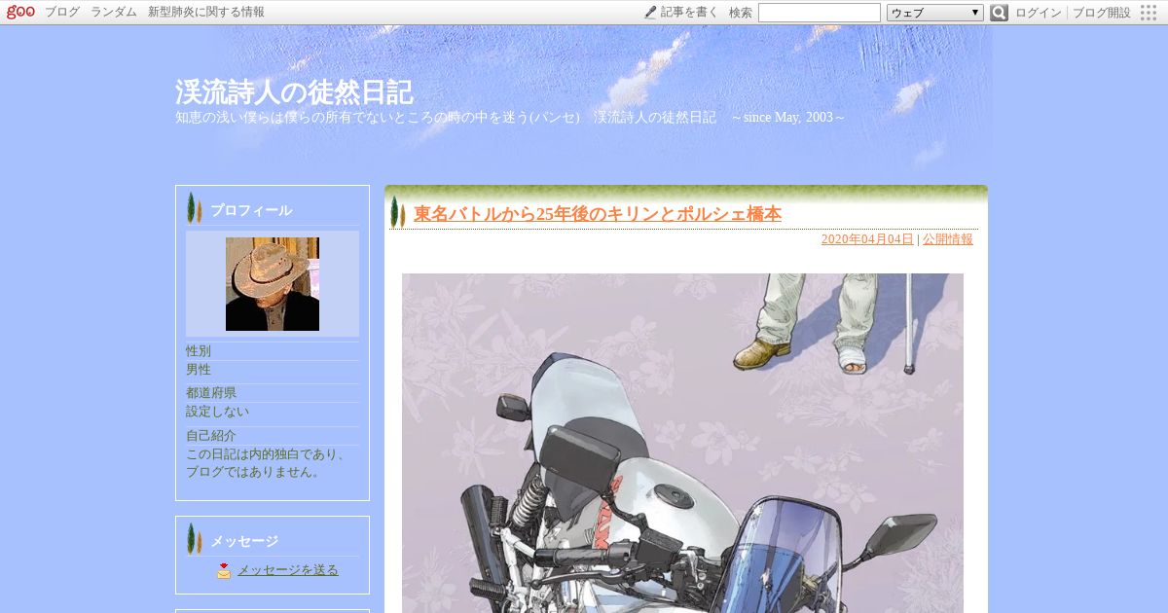Click the メッセージ heading text

point(244,541)
